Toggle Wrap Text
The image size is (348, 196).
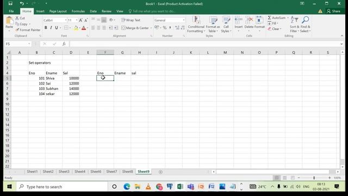click(131, 20)
